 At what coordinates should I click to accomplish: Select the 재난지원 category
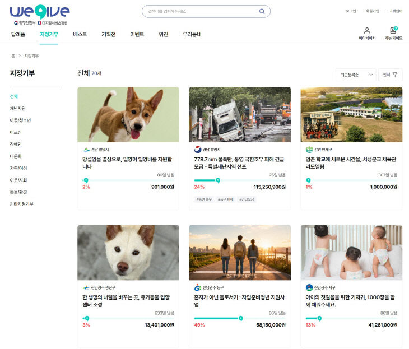coord(18,108)
